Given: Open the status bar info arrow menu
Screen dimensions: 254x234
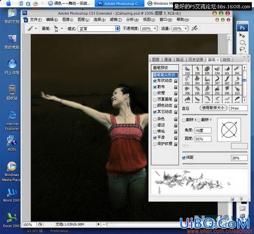Looking at the screenshot, I should point(98,224).
